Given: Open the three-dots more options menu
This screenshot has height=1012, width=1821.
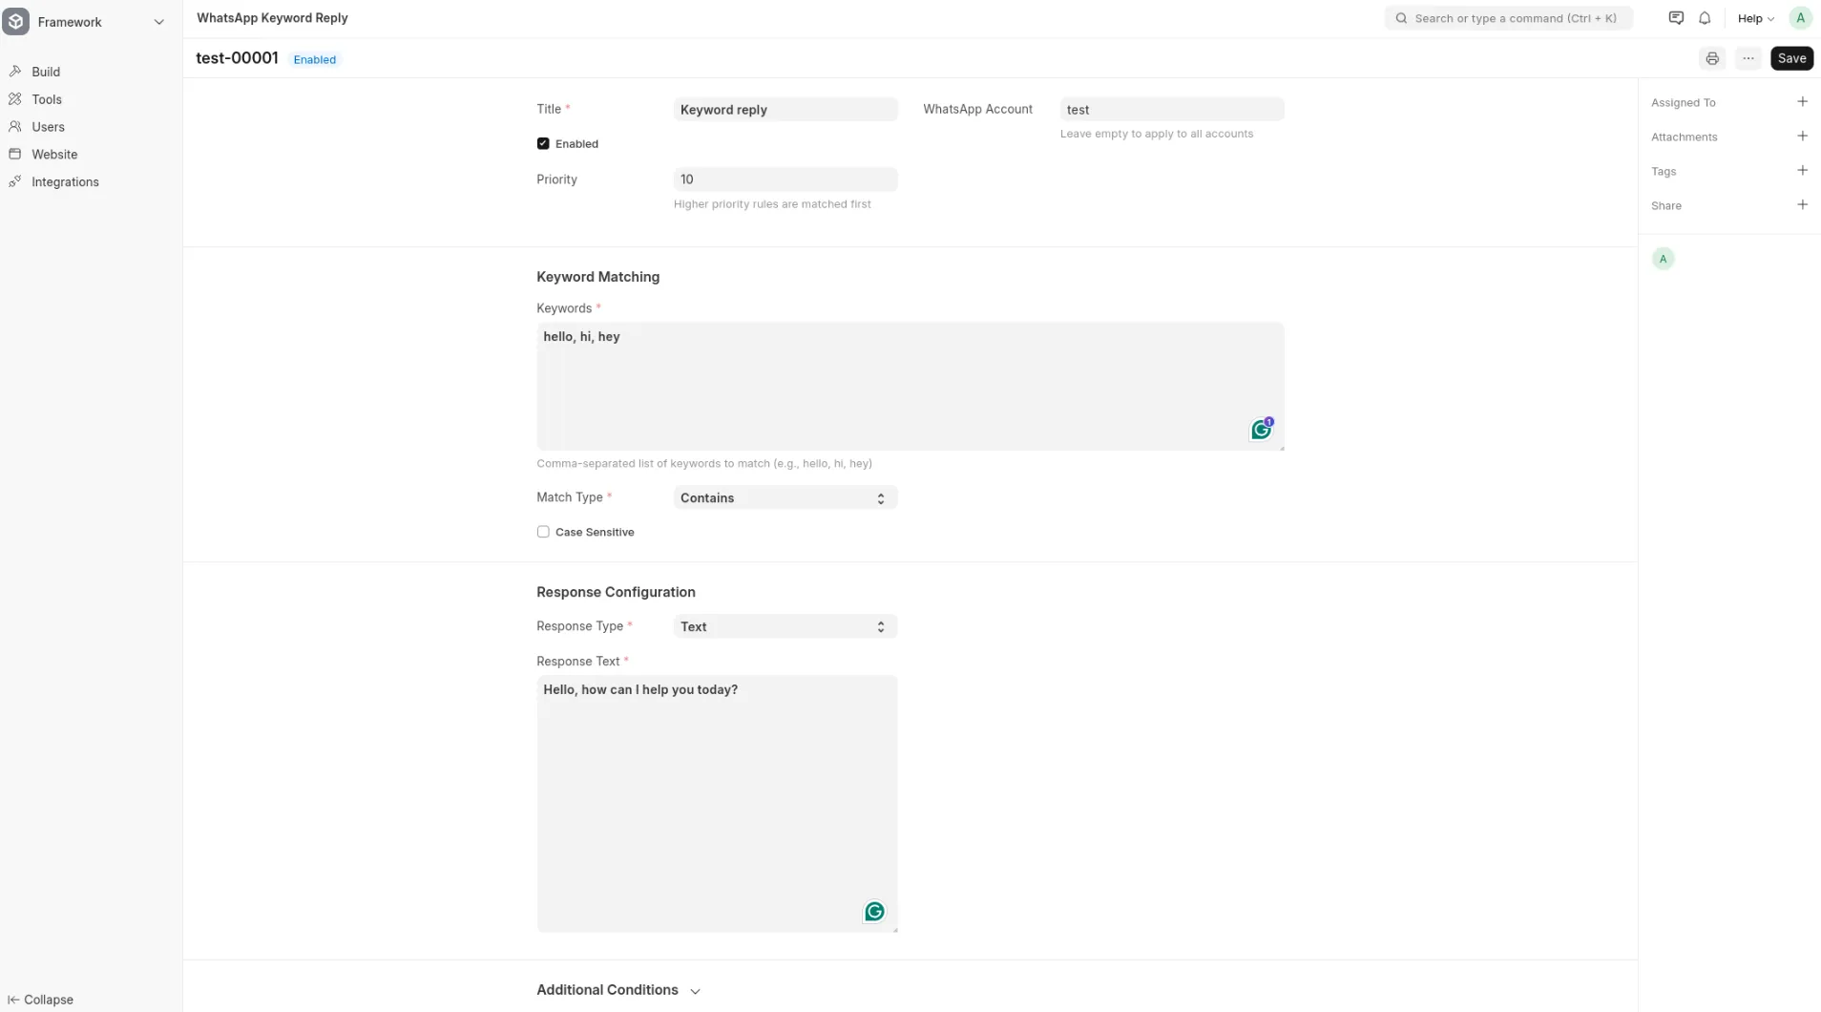Looking at the screenshot, I should click(x=1748, y=58).
